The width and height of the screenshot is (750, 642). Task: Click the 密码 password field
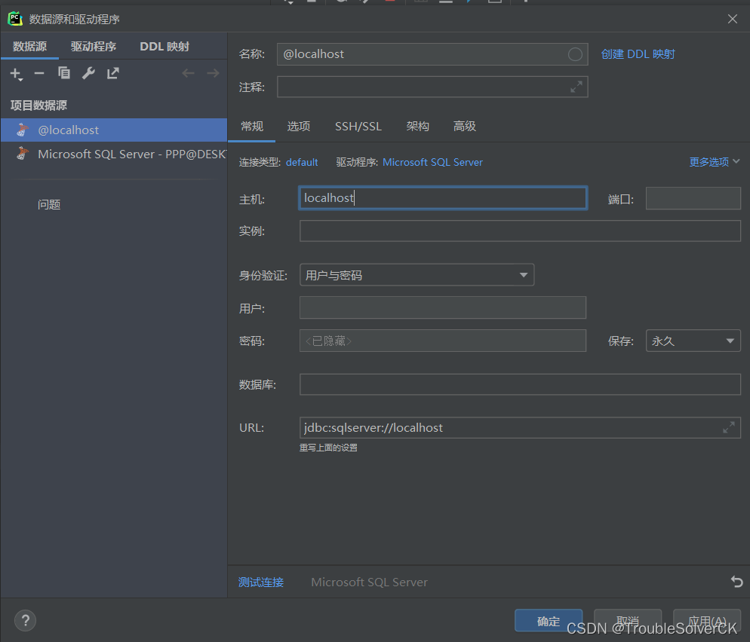[443, 341]
